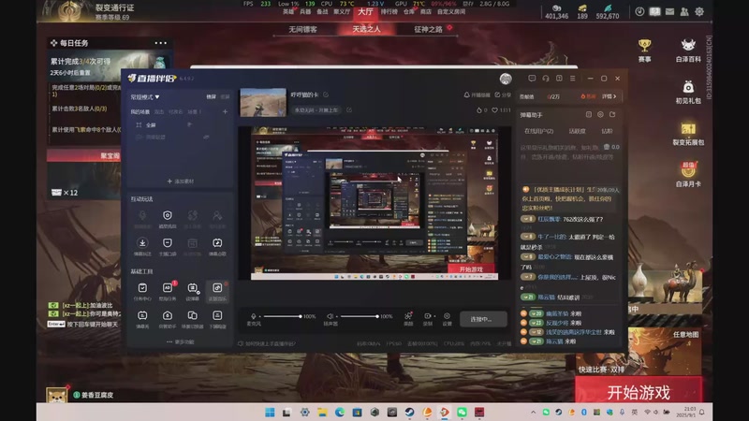
Task: Click the 录制 record icon
Action: (x=427, y=318)
